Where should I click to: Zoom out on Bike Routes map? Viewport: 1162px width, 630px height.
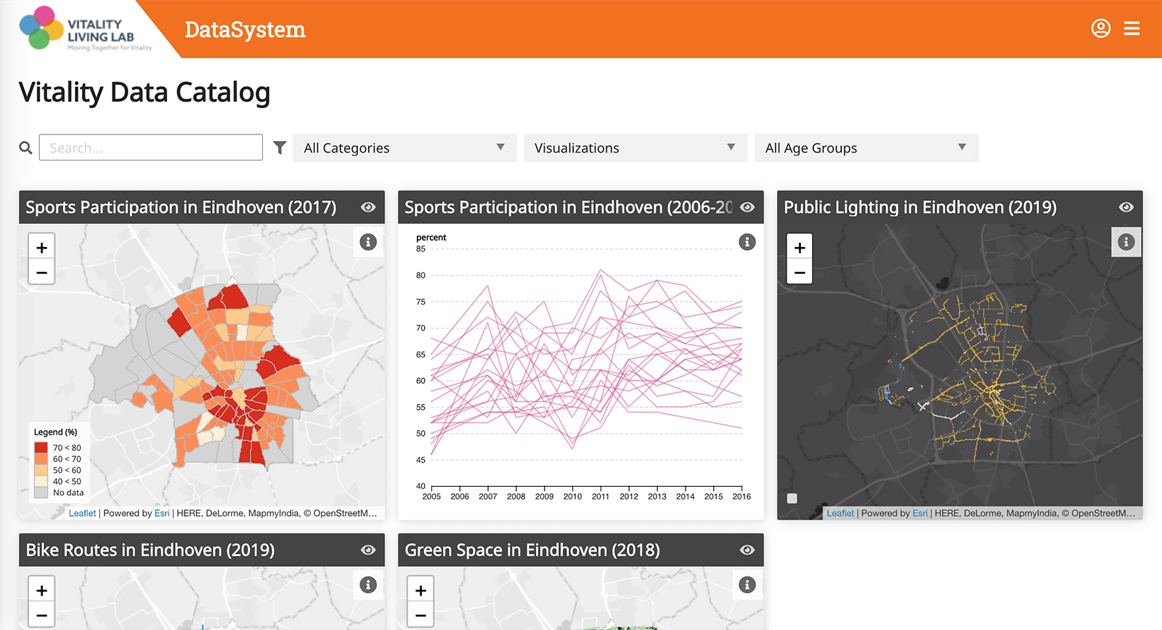41,615
